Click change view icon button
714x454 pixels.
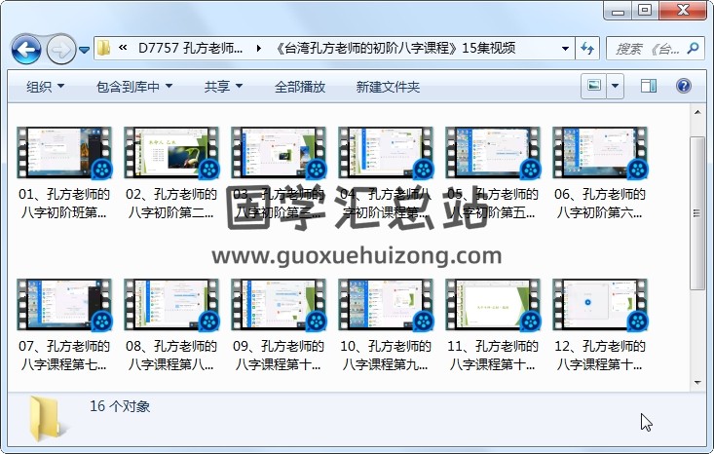pyautogui.click(x=594, y=86)
